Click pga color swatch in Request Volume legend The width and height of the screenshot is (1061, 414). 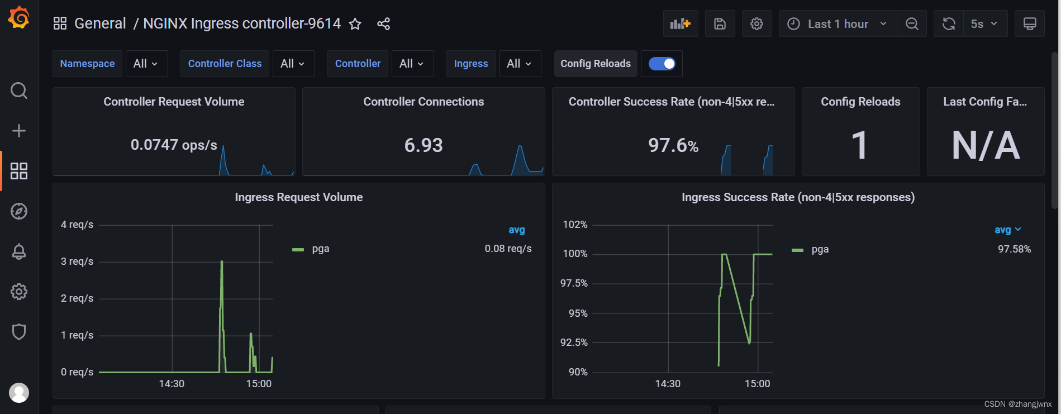point(298,250)
